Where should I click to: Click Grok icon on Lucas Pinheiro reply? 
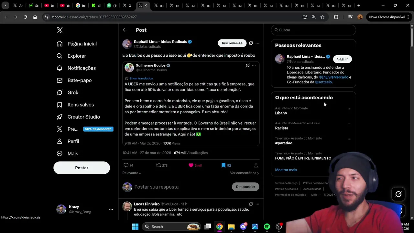(x=251, y=204)
